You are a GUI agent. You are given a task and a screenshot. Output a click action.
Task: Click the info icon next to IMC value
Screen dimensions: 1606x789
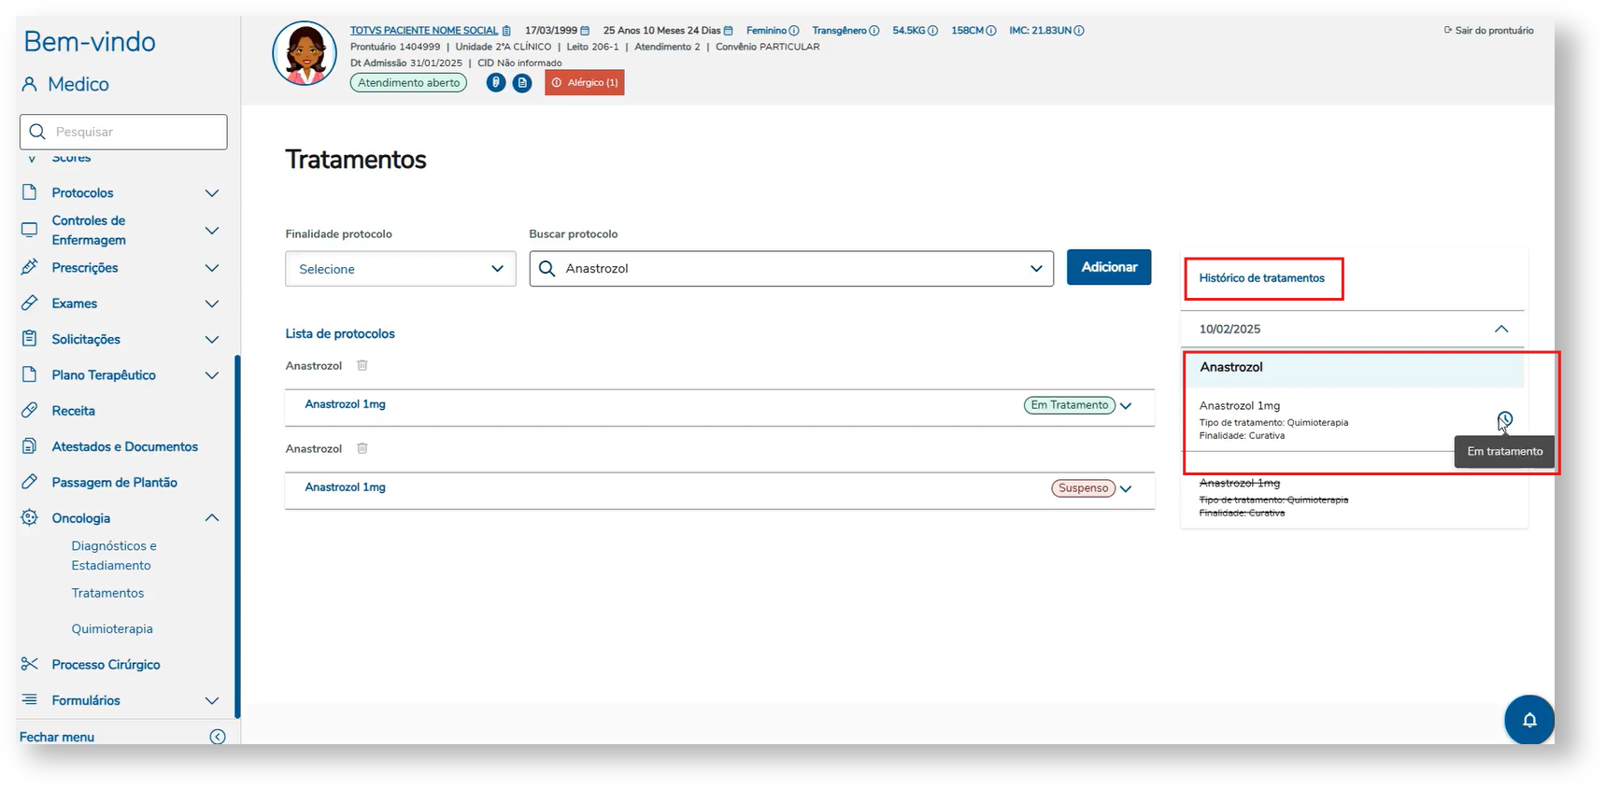(x=1079, y=31)
